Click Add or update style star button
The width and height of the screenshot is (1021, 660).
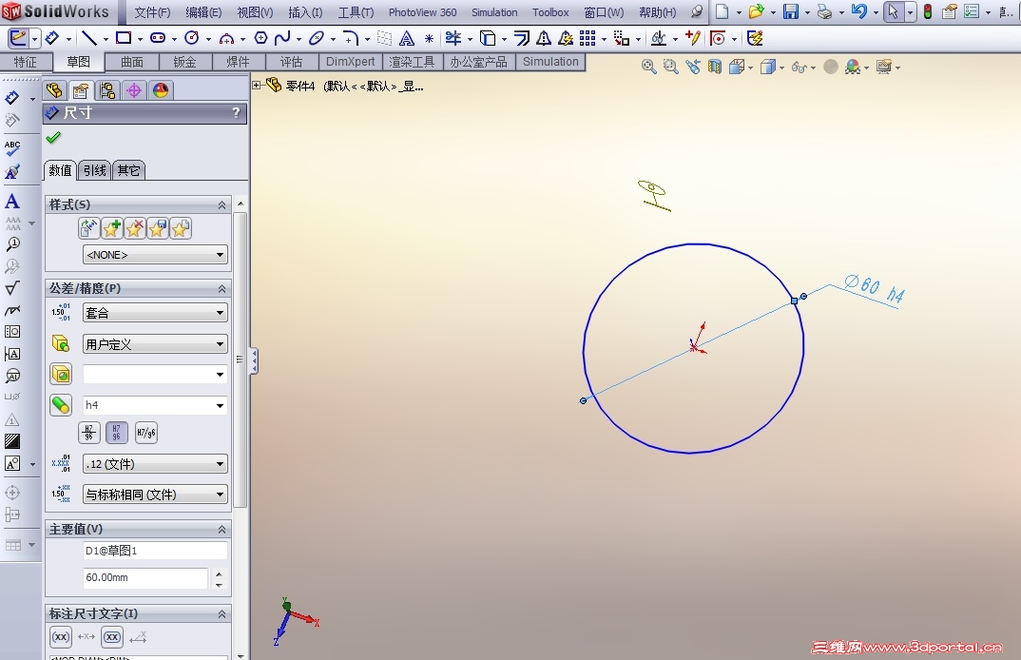(112, 228)
